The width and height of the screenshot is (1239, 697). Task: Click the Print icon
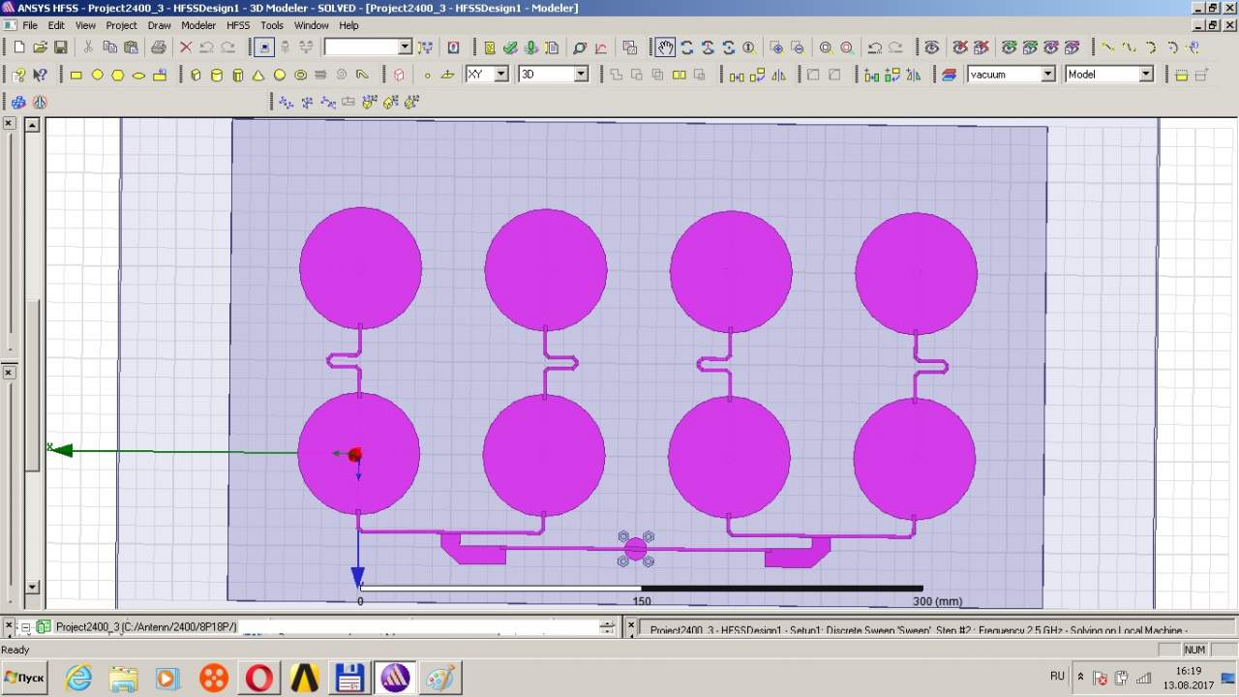pyautogui.click(x=158, y=47)
